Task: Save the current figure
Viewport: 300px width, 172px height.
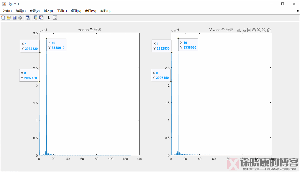Action: (x=14, y=18)
